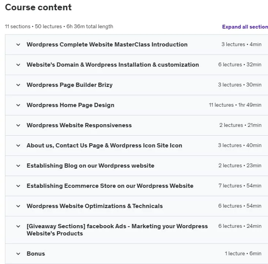The image size is (268, 264).
Task: Click the '3 lectures • 4min' text
Action: pyautogui.click(x=241, y=44)
